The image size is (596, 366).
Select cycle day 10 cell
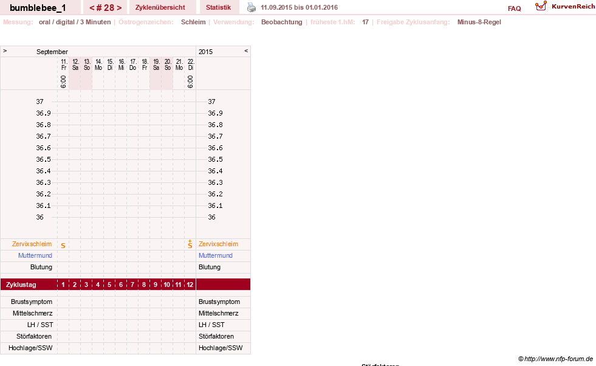point(166,285)
